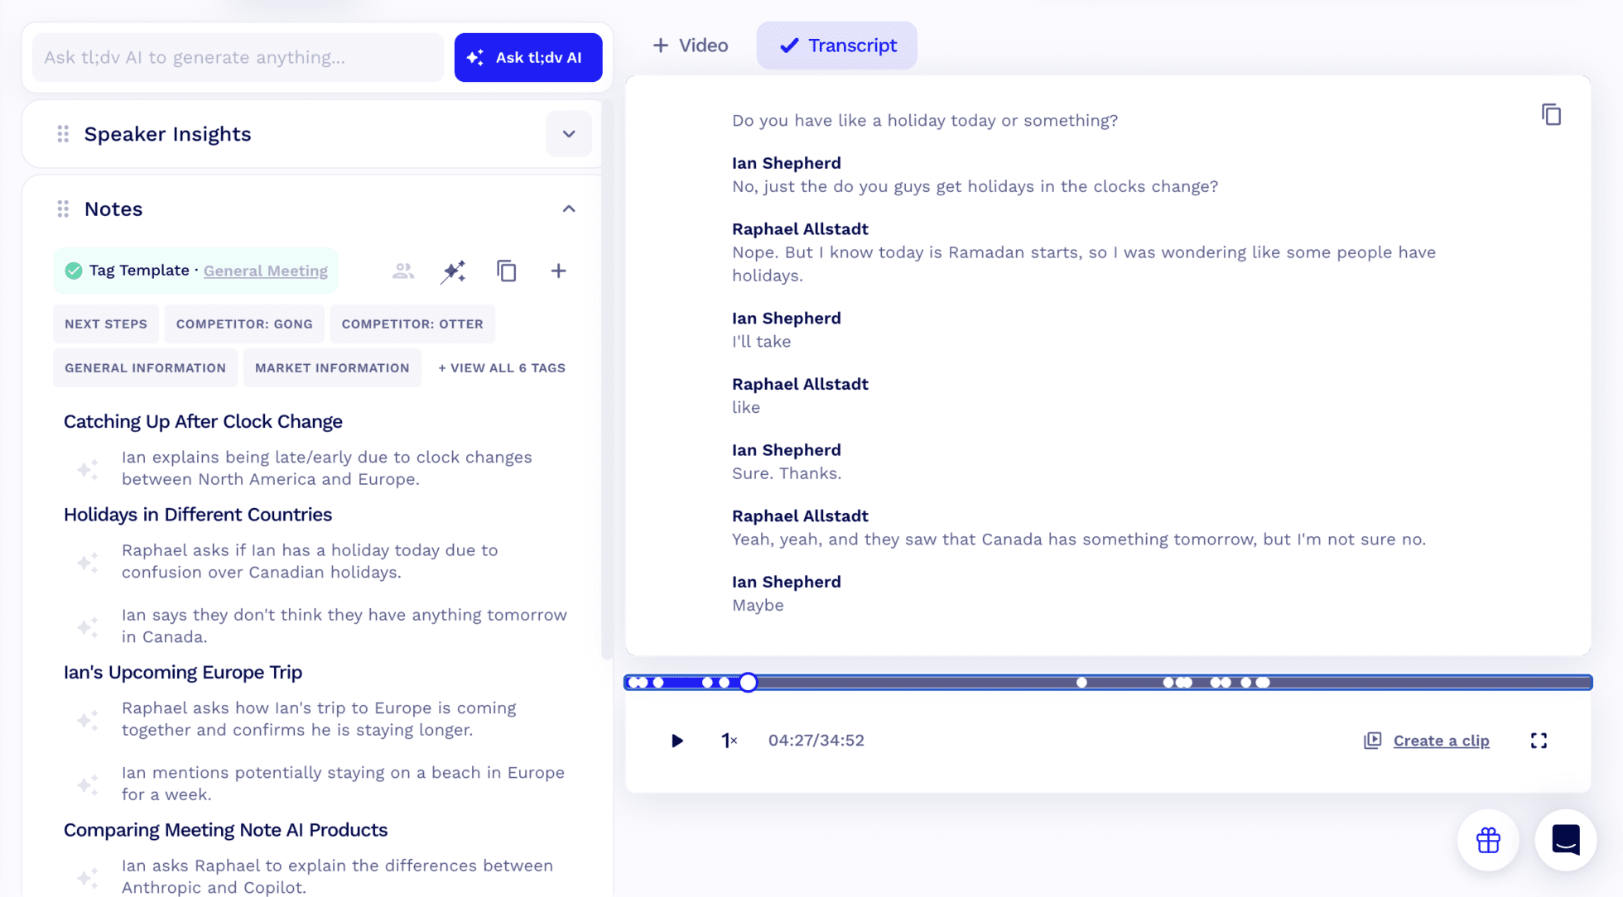Viewport: 1623px width, 897px height.
Task: Toggle the Transcript view
Action: pyautogui.click(x=836, y=44)
